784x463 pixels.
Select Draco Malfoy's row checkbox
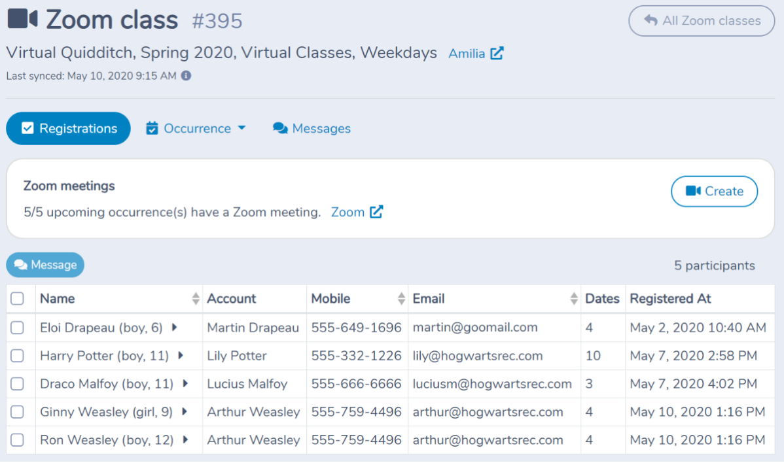pos(18,384)
